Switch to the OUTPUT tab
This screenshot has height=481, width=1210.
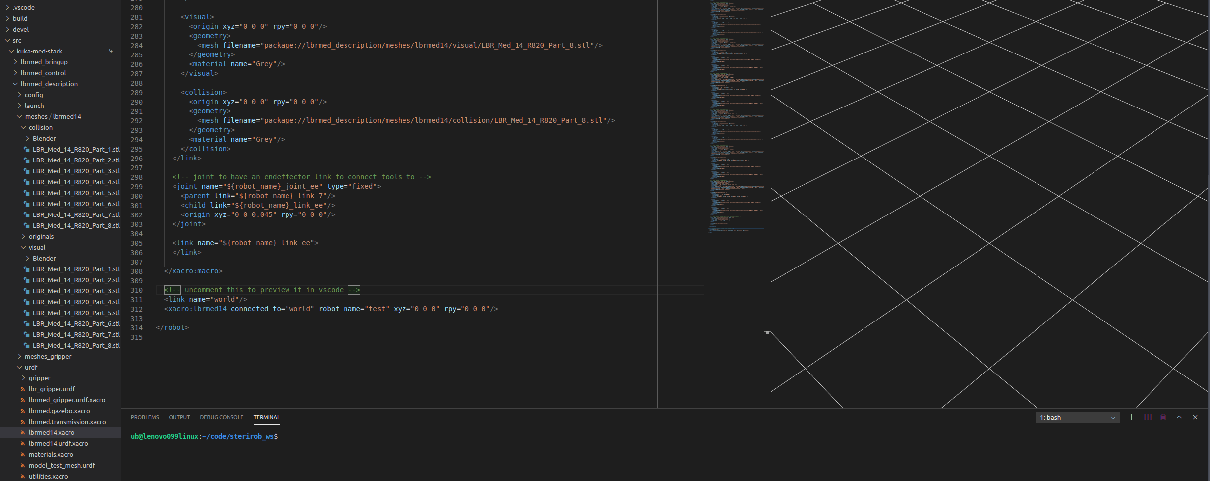click(x=179, y=417)
